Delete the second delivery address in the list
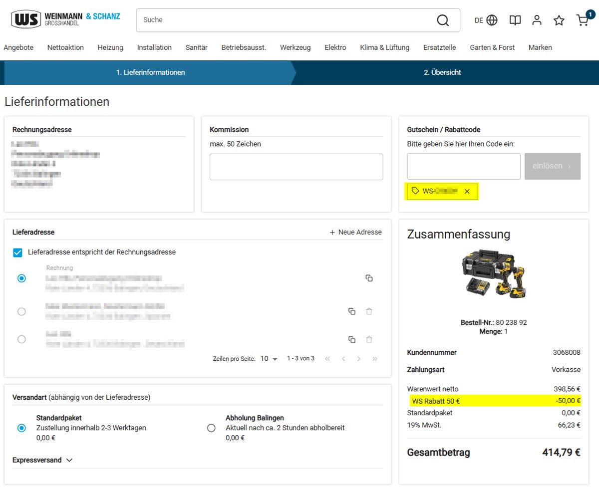The width and height of the screenshot is (599, 489). [369, 311]
